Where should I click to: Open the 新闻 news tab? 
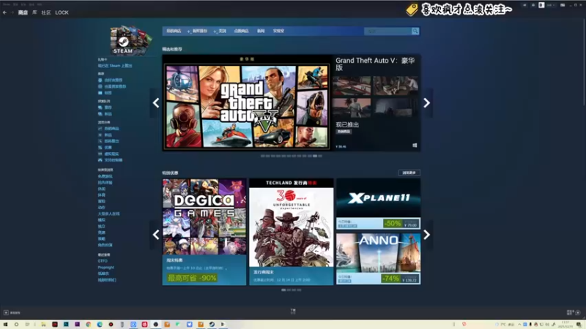261,31
